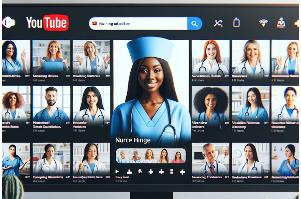Screen dimensions: 301x199
Task: Click the striped list icon in player controls
Action: [x=171, y=172]
